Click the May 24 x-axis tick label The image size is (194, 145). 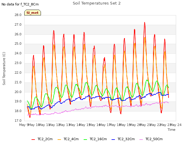(176, 125)
